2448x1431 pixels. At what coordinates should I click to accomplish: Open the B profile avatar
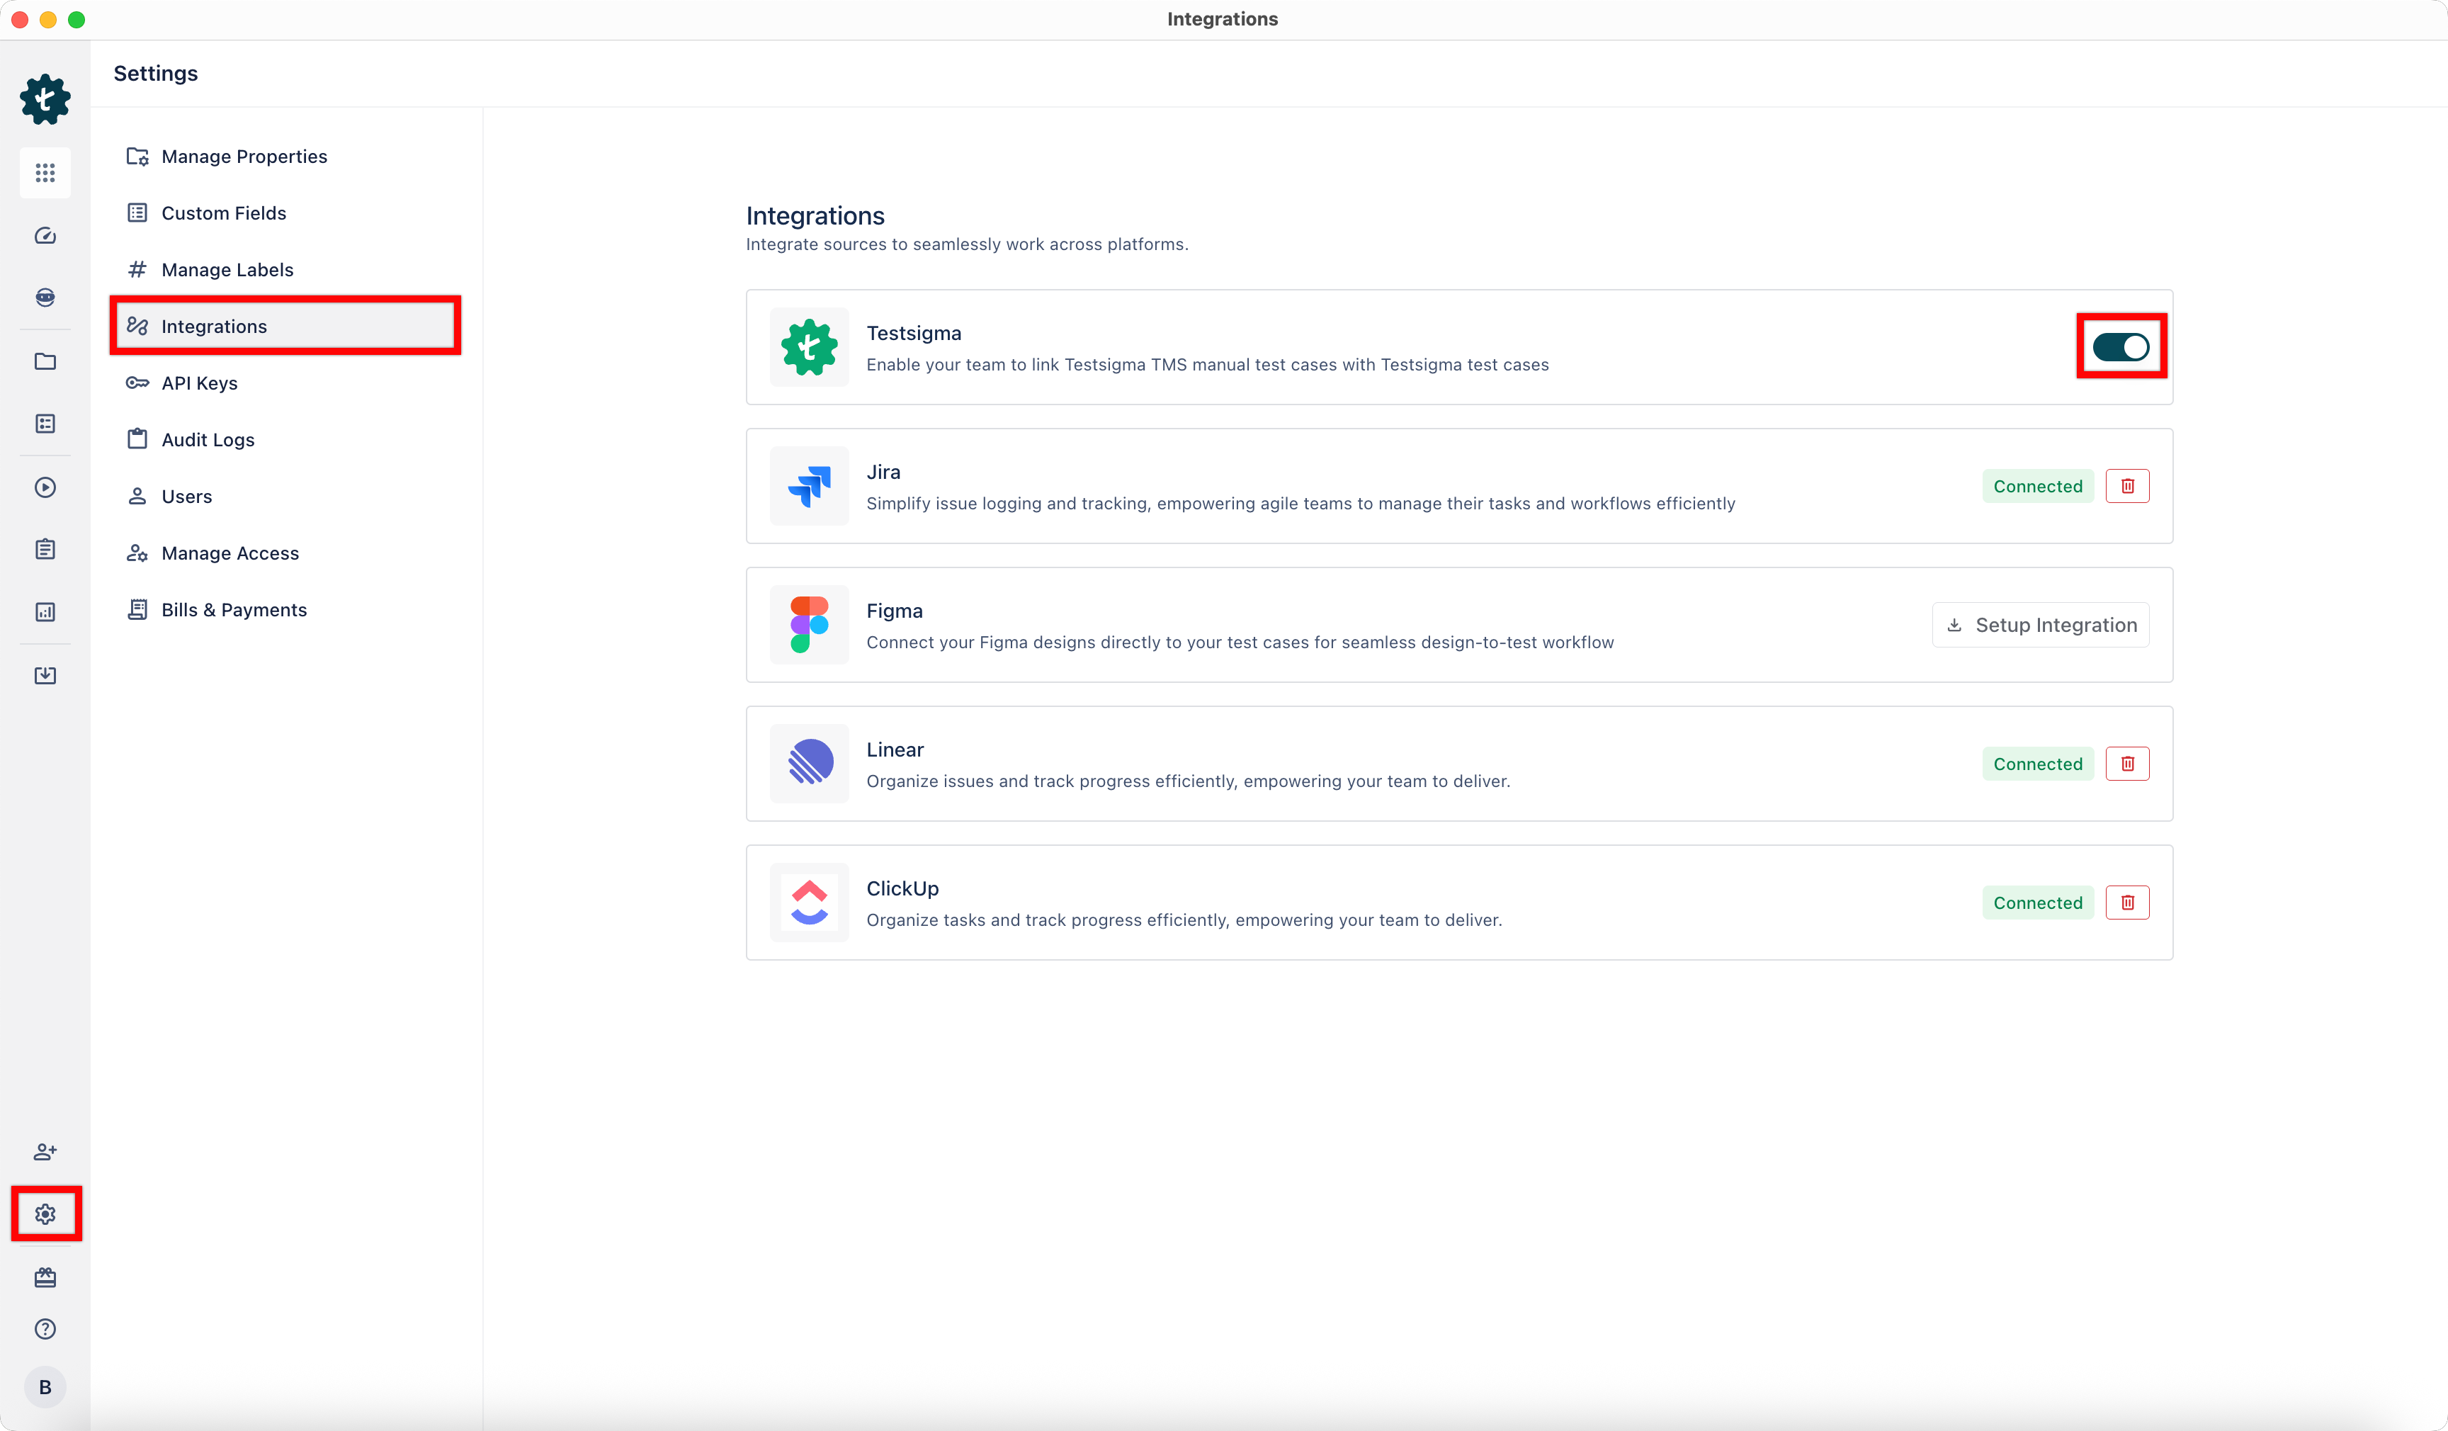45,1387
